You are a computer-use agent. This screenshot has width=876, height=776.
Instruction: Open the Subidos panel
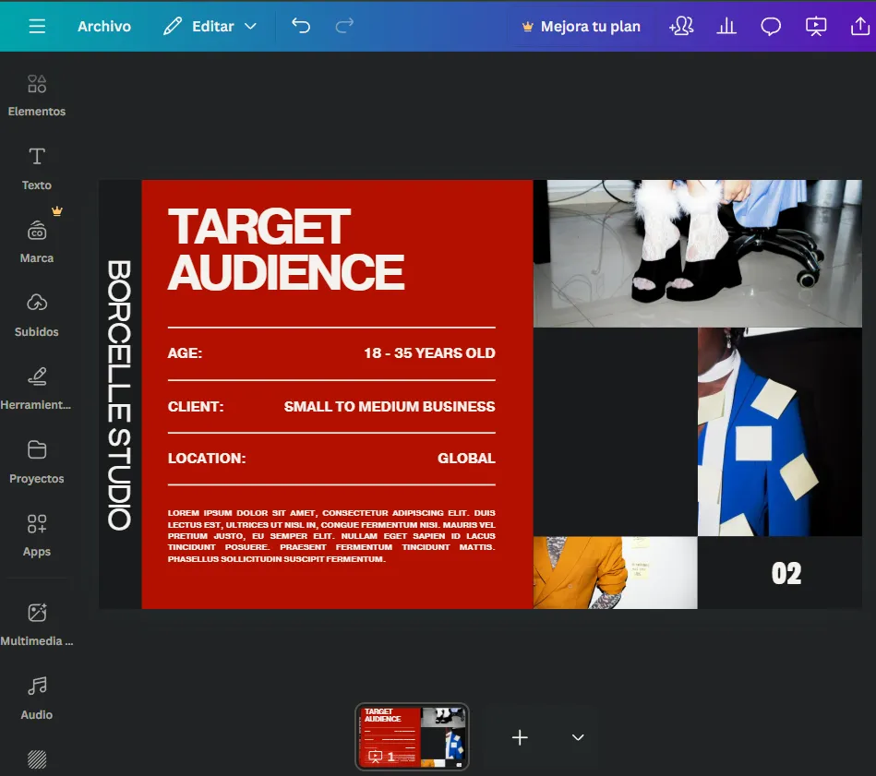pyautogui.click(x=36, y=315)
